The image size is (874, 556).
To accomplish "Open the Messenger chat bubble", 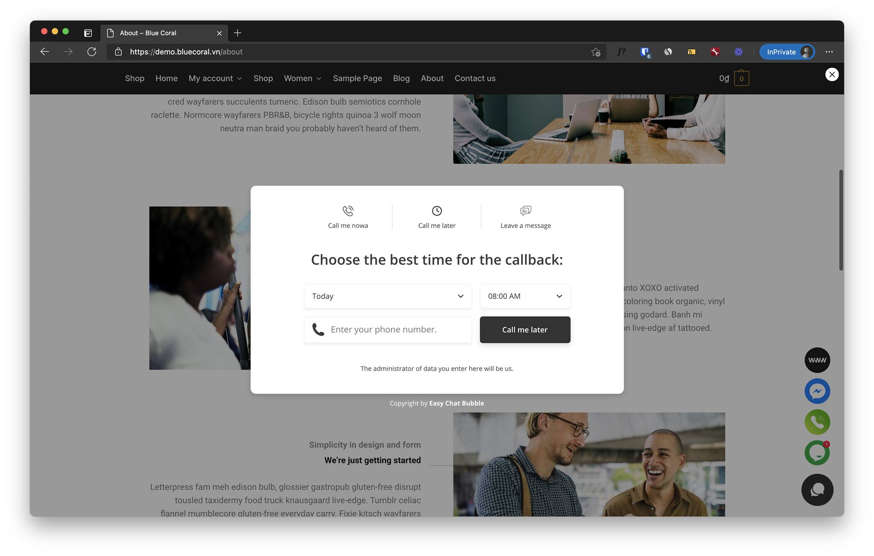I will tap(817, 391).
